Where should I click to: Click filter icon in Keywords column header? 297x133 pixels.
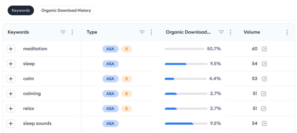click(x=63, y=32)
